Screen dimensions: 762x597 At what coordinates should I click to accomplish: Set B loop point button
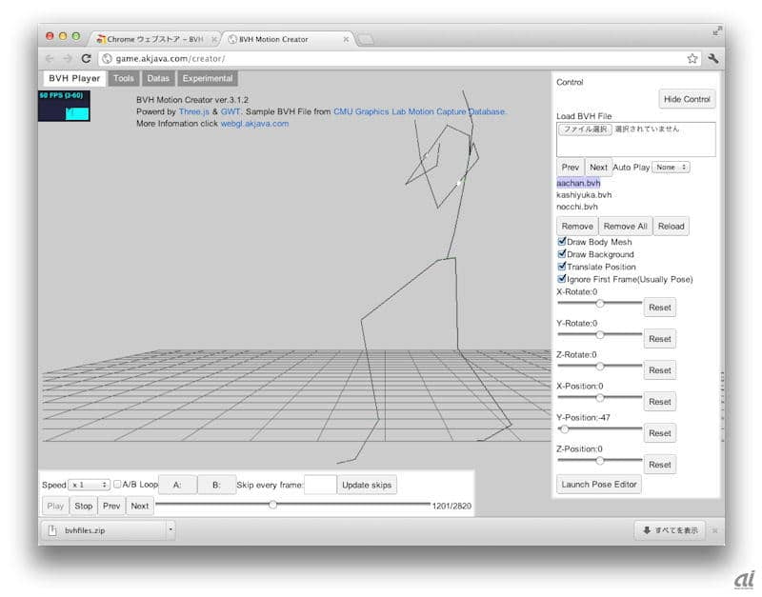[217, 485]
